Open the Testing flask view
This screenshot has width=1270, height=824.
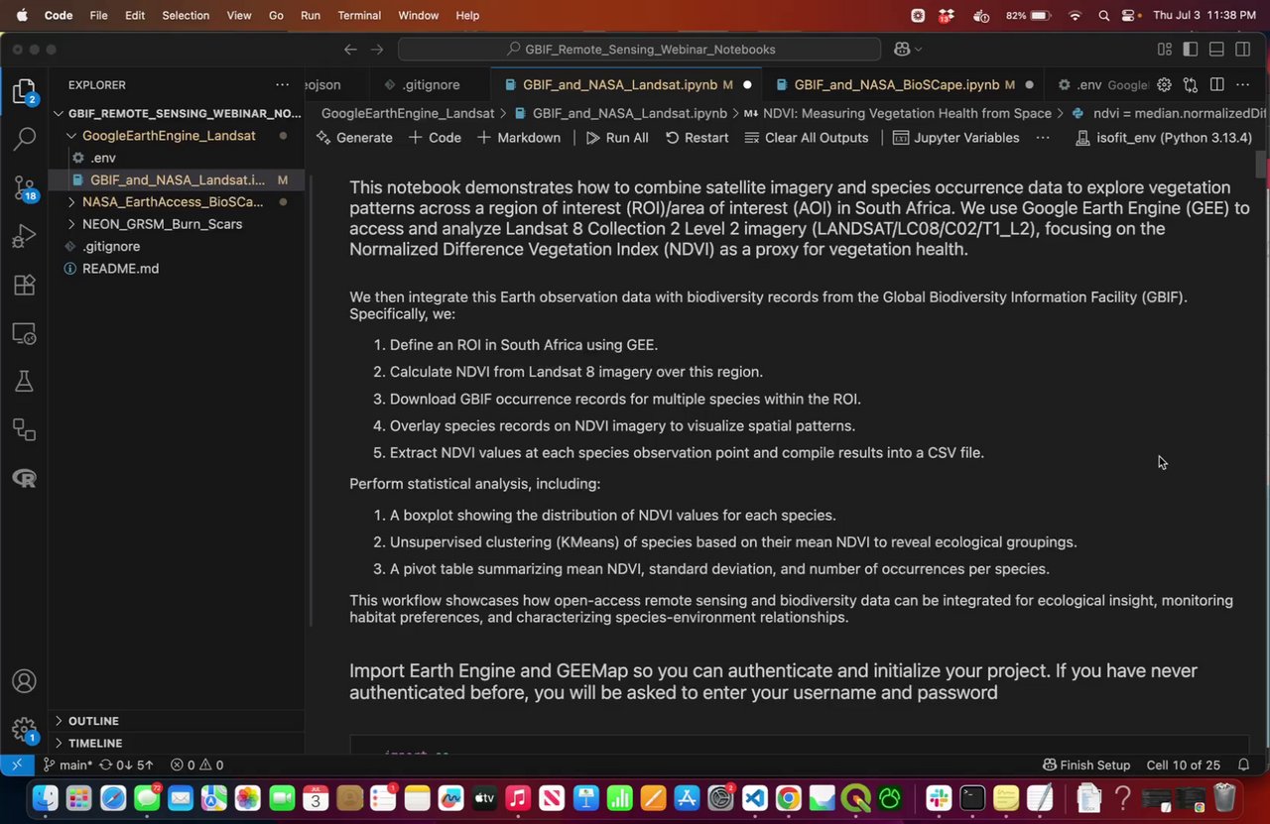[x=24, y=382]
